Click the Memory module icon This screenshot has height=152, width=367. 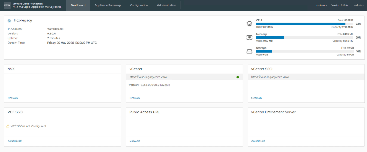pos(249,38)
